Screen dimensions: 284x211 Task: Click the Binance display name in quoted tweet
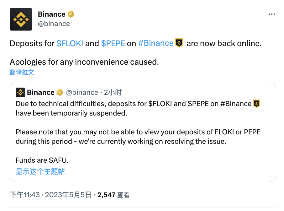pos(41,92)
